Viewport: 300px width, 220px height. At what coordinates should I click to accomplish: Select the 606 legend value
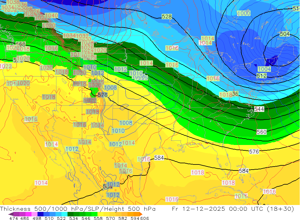point(145,218)
